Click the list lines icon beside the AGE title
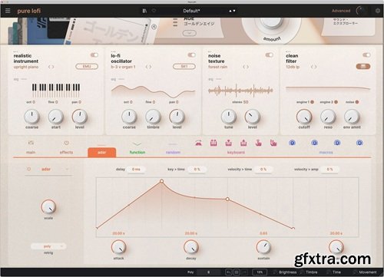This screenshot has height=277, width=384. click(x=175, y=22)
